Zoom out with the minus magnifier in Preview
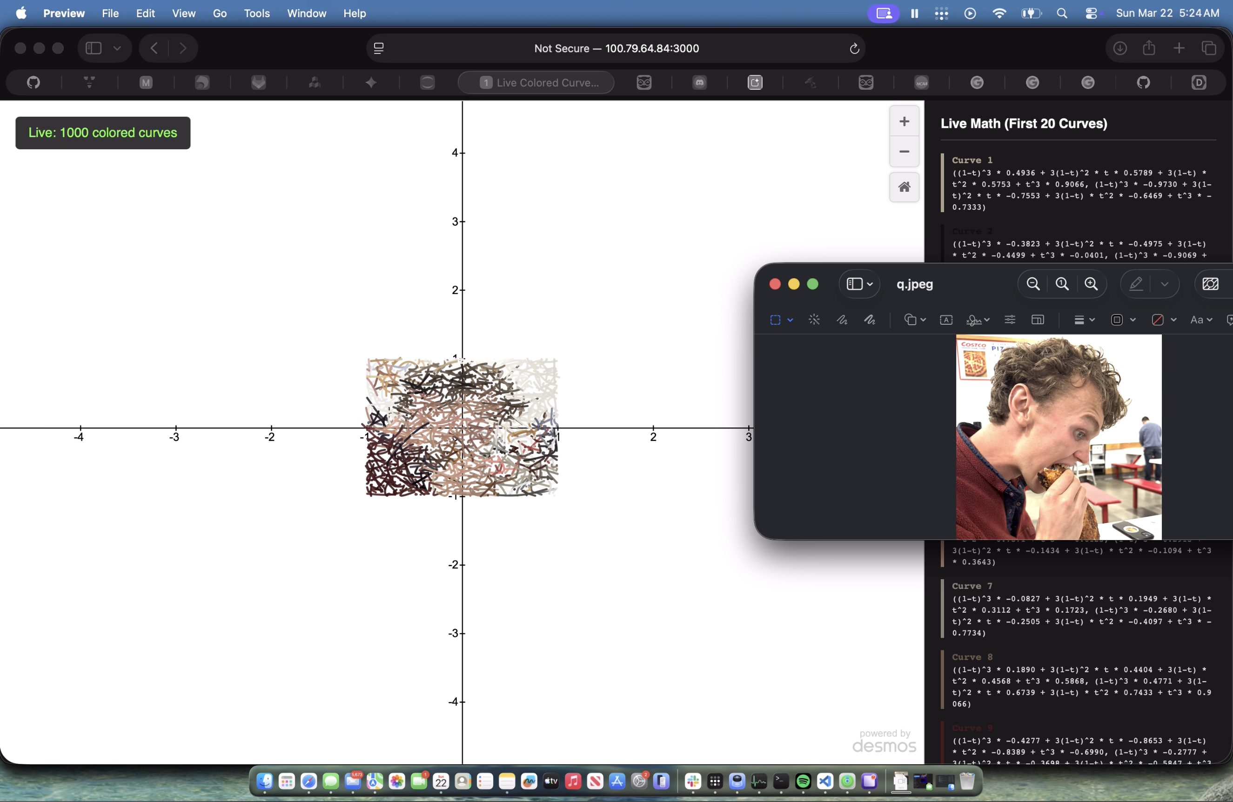This screenshot has height=802, width=1233. click(1033, 284)
